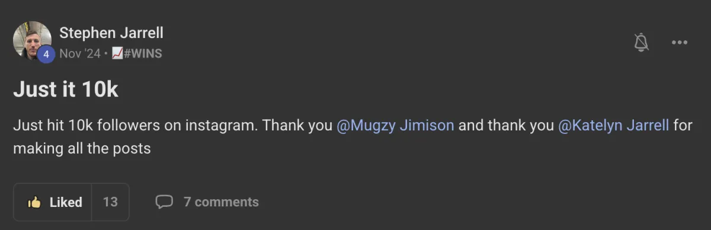The height and width of the screenshot is (230, 711).
Task: Click the text "making all the posts"
Action: (82, 148)
